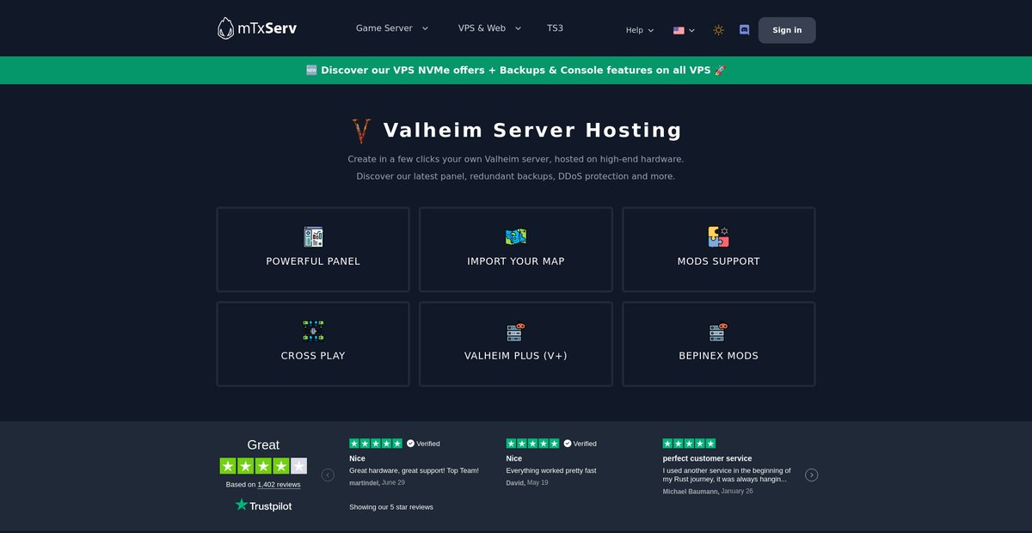Click the Valheim Server Hosting heading

click(532, 131)
